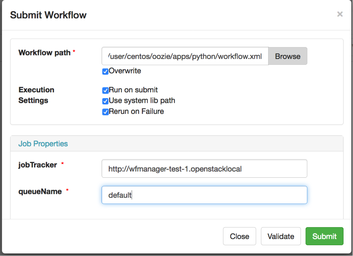Uncheck the Overwrite checkbox
Viewport: 353px width, 256px height.
click(105, 71)
